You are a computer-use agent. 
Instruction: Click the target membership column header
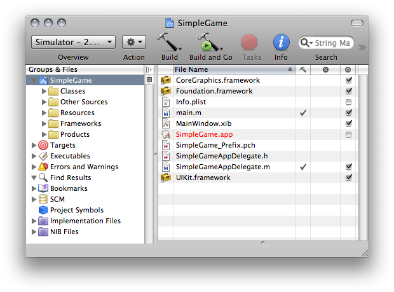pyautogui.click(x=348, y=69)
